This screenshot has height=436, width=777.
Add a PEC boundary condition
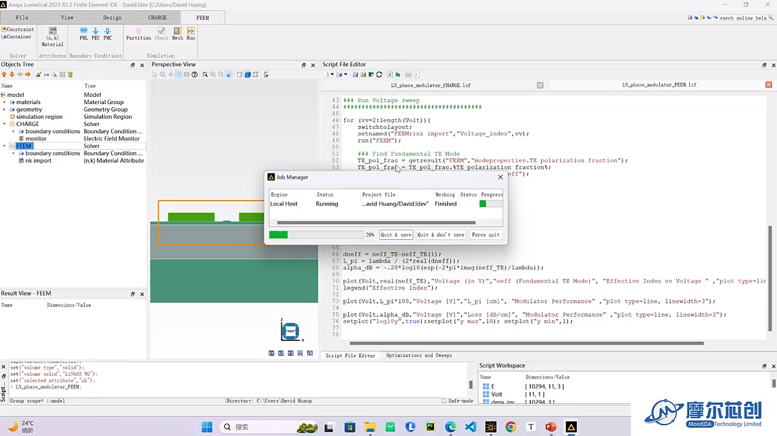(x=95, y=34)
